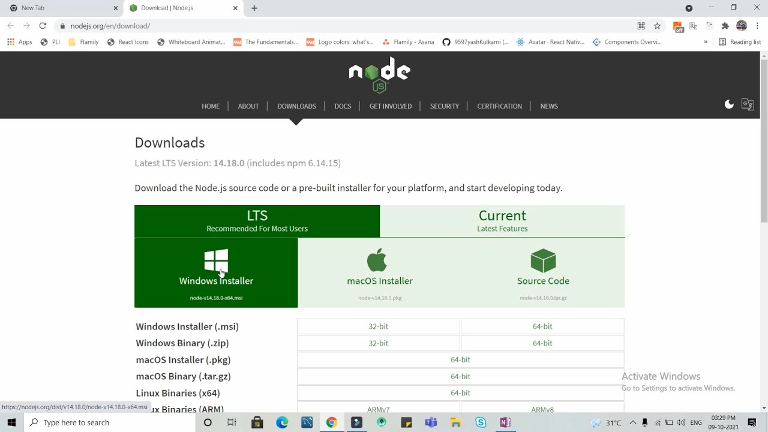768x432 pixels.
Task: Open Sticky Notes from taskbar
Action: (x=406, y=422)
